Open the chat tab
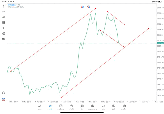The height and width of the screenshot is (114, 164). [x=103, y=107]
